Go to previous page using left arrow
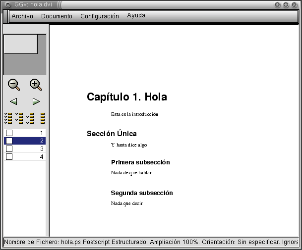This screenshot has height=250, width=302. [x=13, y=101]
